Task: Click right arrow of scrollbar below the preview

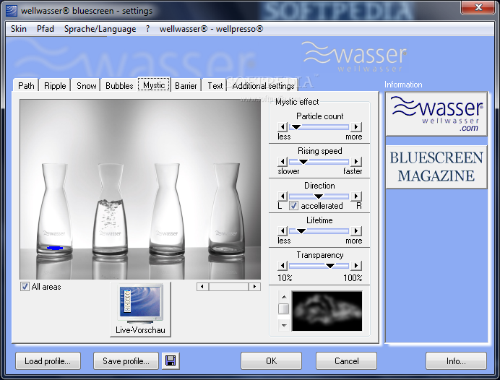Action: pyautogui.click(x=254, y=287)
